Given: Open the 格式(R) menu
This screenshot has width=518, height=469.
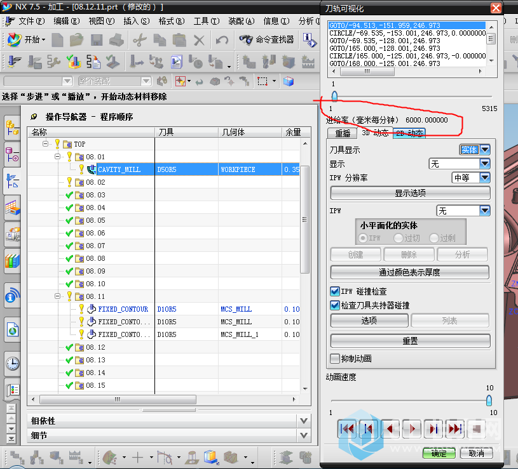Looking at the screenshot, I should tap(172, 21).
